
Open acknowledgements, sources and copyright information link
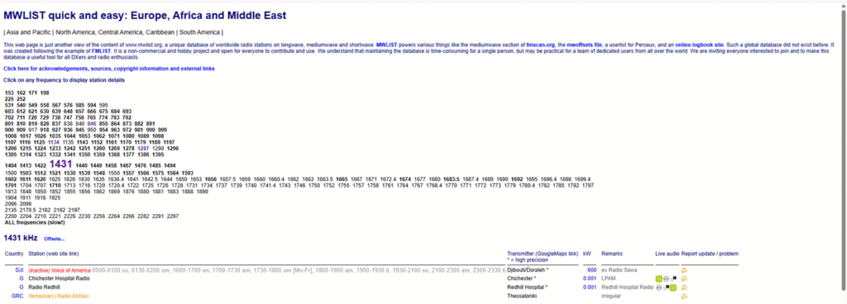coord(109,69)
